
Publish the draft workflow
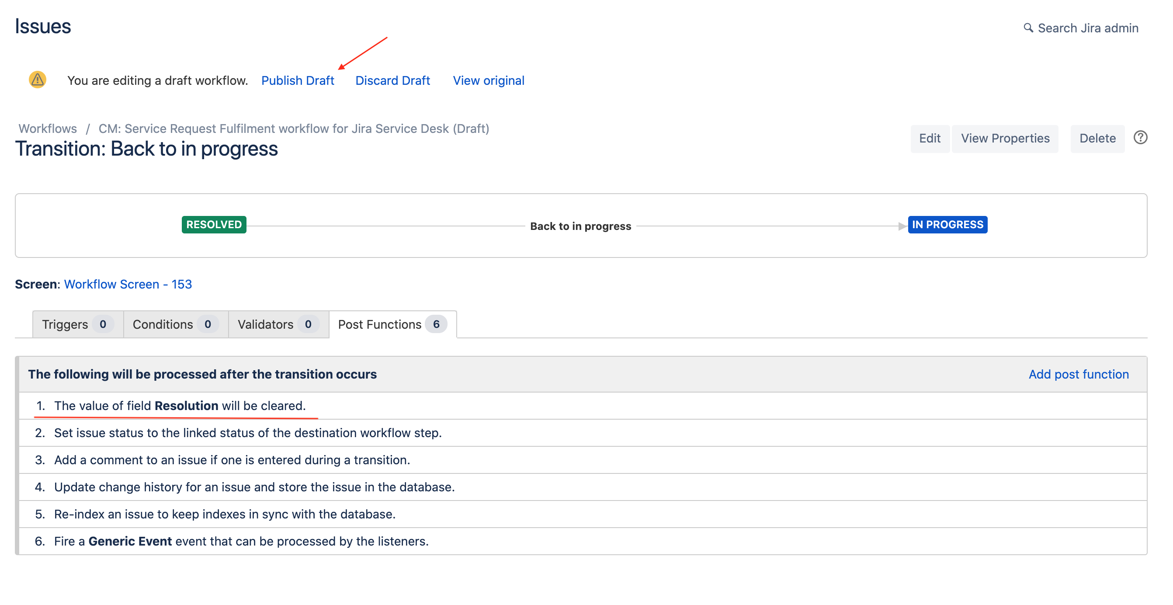(x=297, y=80)
